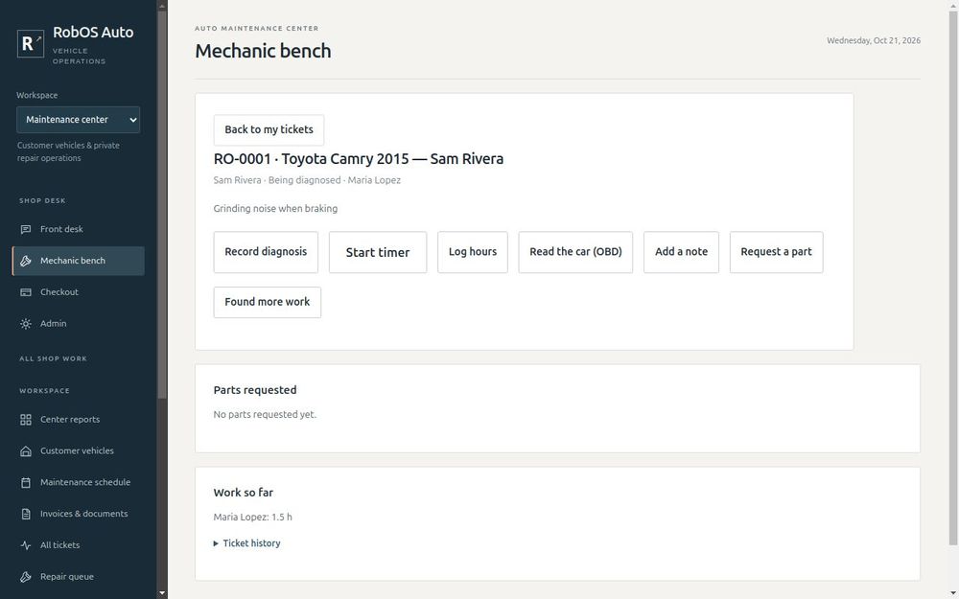Open Front desk via its chat icon
Image resolution: width=959 pixels, height=599 pixels.
click(x=26, y=229)
